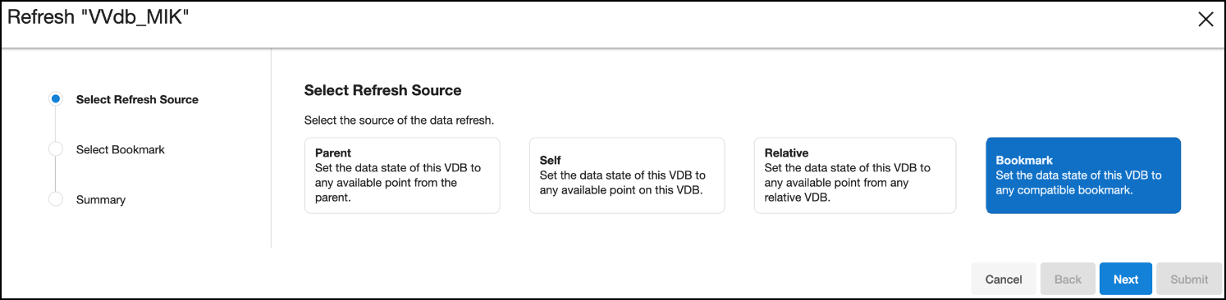Image resolution: width=1226 pixels, height=300 pixels.
Task: Go to the Select Bookmark step label
Action: point(121,149)
